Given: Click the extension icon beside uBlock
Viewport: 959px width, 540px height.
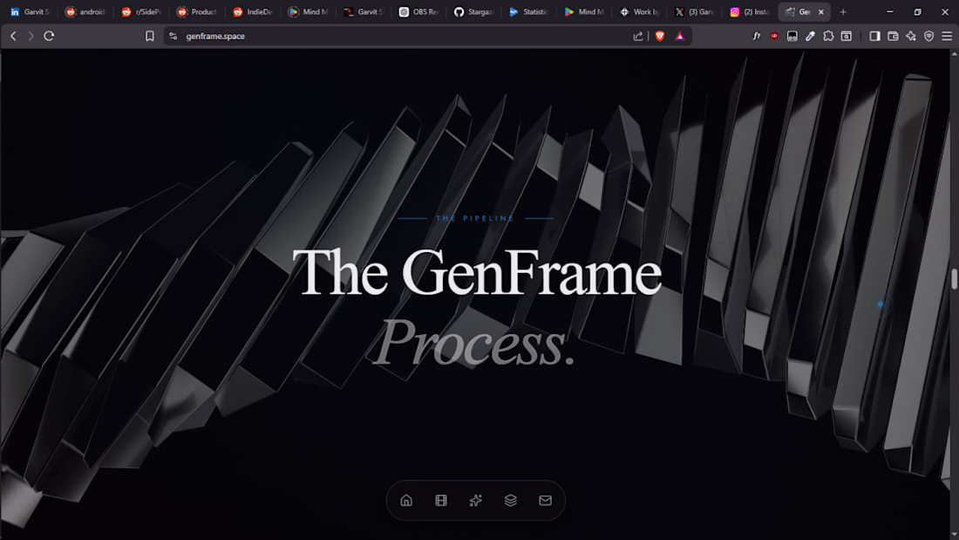Looking at the screenshot, I should click(792, 36).
